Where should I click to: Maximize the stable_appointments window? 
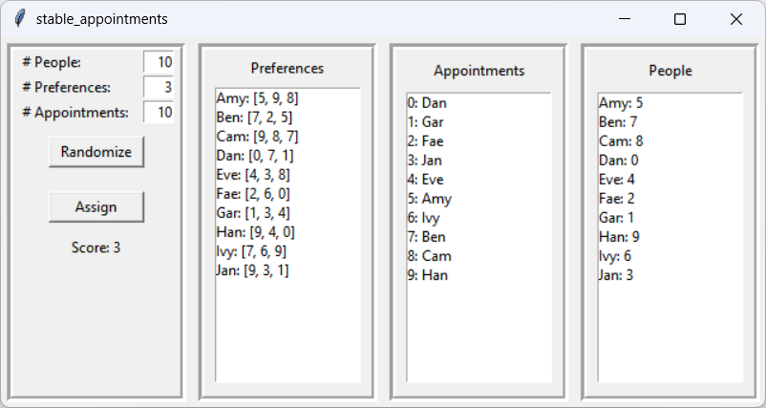point(680,19)
